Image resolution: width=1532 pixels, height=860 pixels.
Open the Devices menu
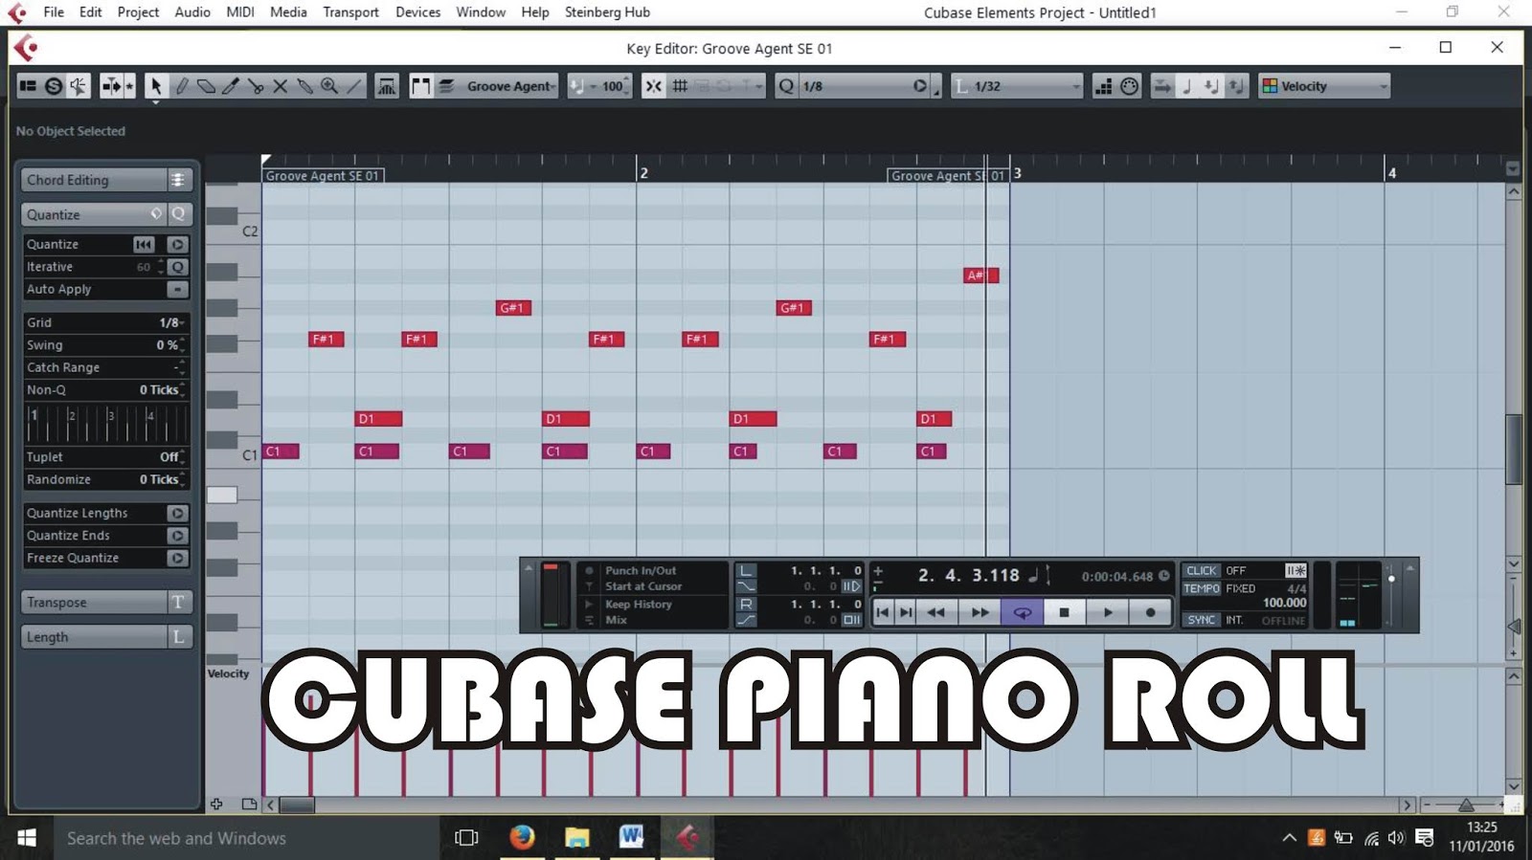click(x=418, y=12)
